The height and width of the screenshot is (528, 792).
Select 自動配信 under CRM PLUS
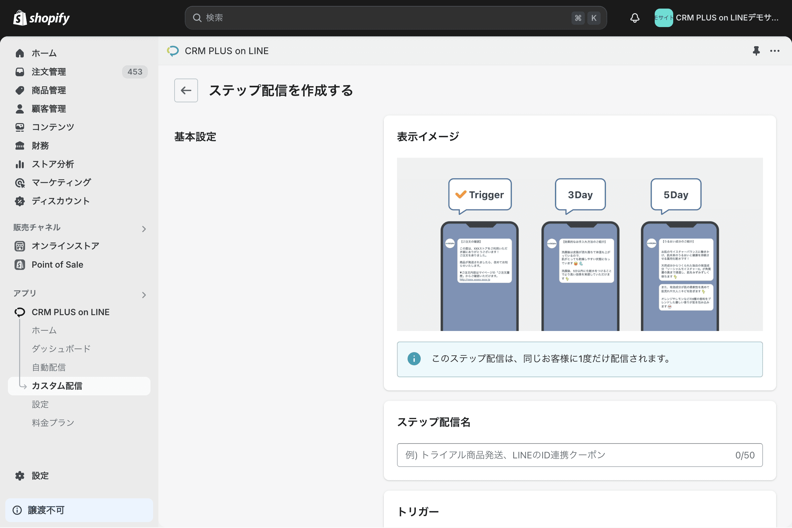(x=49, y=367)
